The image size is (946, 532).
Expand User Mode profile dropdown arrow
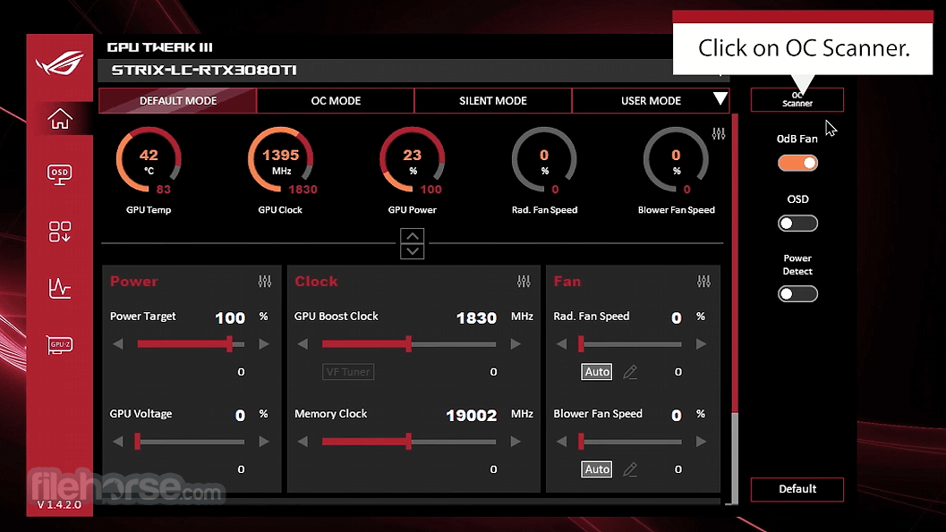pos(720,99)
